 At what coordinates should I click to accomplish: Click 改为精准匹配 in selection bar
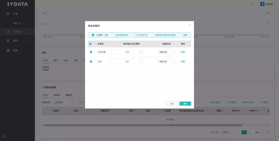tap(121, 35)
